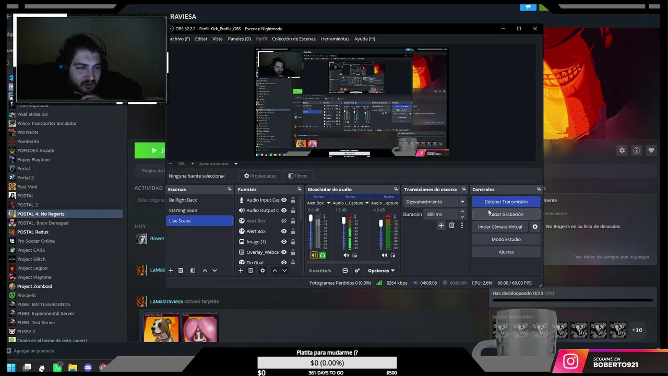Image resolution: width=668 pixels, height=376 pixels.
Task: Increase transition duration with up arrow
Action: [x=462, y=211]
